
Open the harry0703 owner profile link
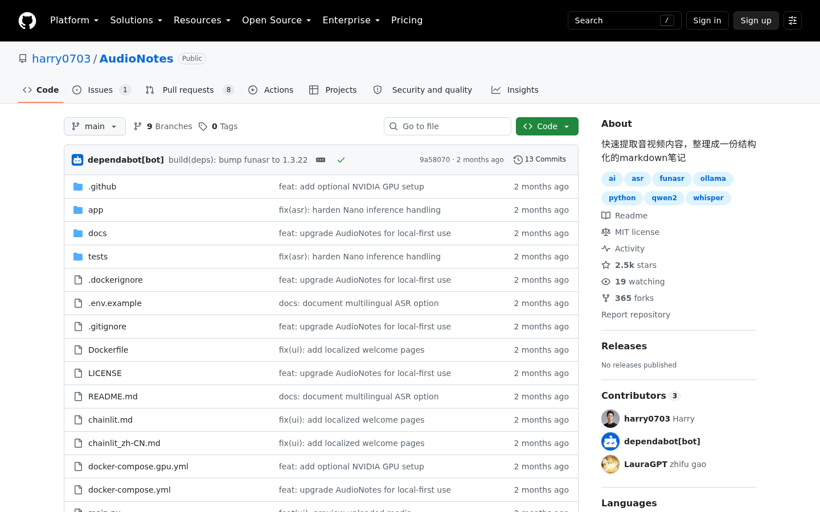pyautogui.click(x=61, y=59)
